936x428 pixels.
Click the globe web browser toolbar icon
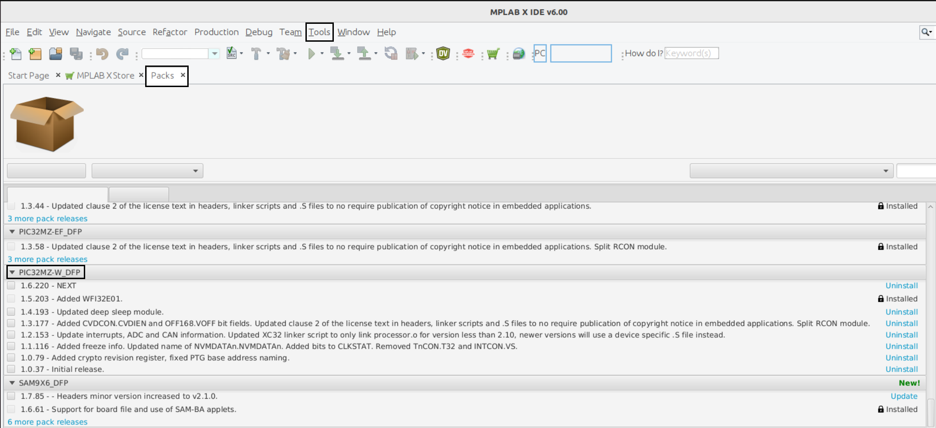(x=519, y=54)
